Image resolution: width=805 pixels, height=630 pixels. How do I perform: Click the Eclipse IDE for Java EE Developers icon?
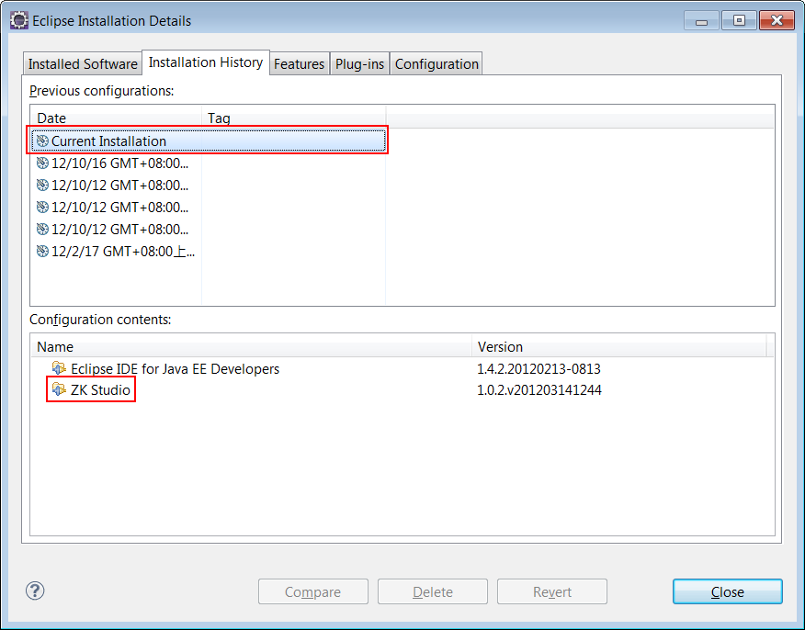(59, 368)
